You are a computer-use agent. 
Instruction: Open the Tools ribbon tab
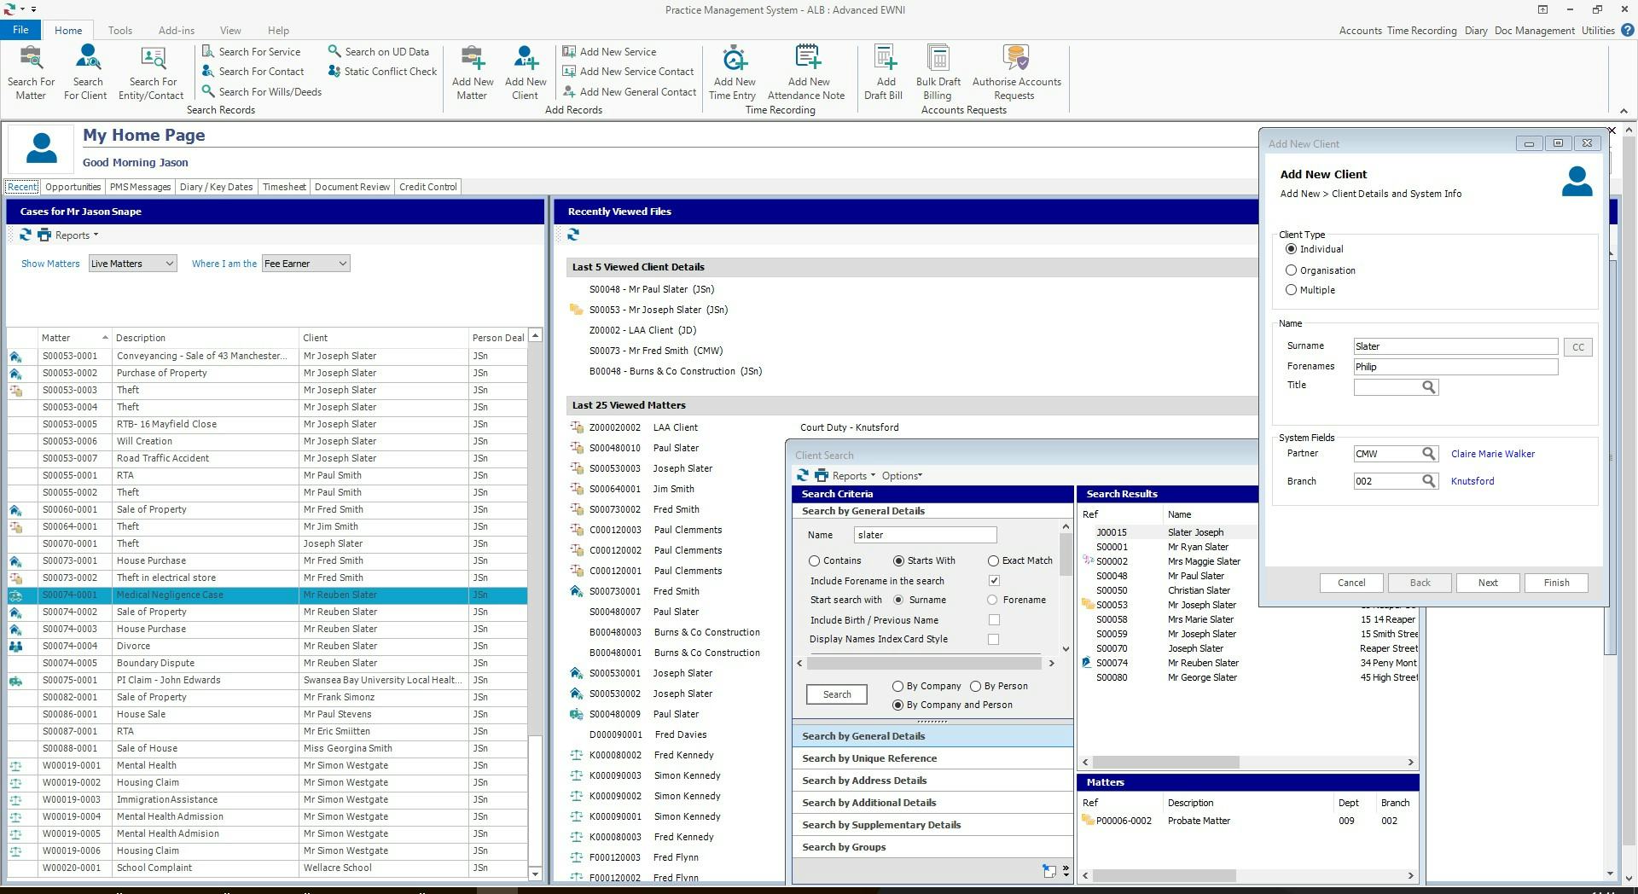(119, 30)
